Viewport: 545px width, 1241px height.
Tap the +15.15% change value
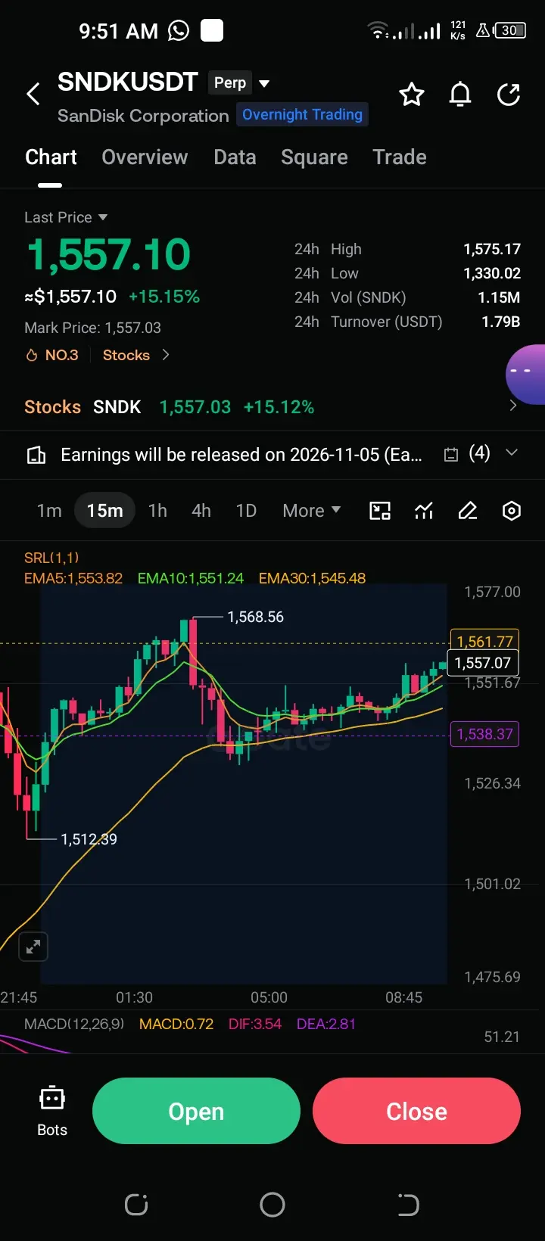[x=164, y=297]
